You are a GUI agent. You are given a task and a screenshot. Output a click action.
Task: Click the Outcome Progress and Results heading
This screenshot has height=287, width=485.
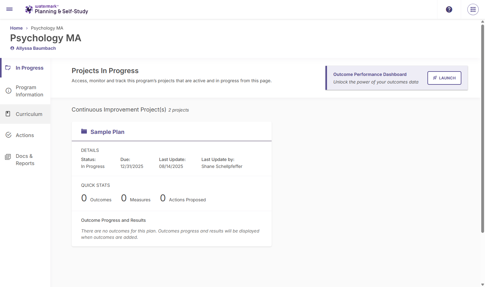tap(113, 220)
